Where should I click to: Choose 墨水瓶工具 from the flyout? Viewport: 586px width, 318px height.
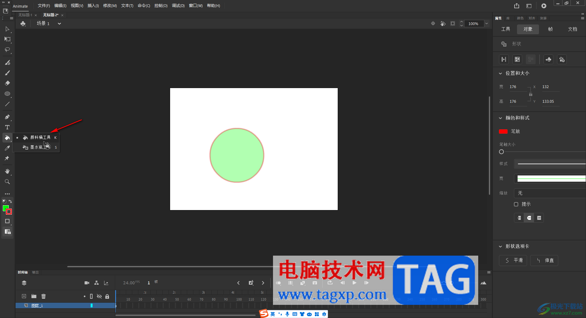[x=36, y=147]
